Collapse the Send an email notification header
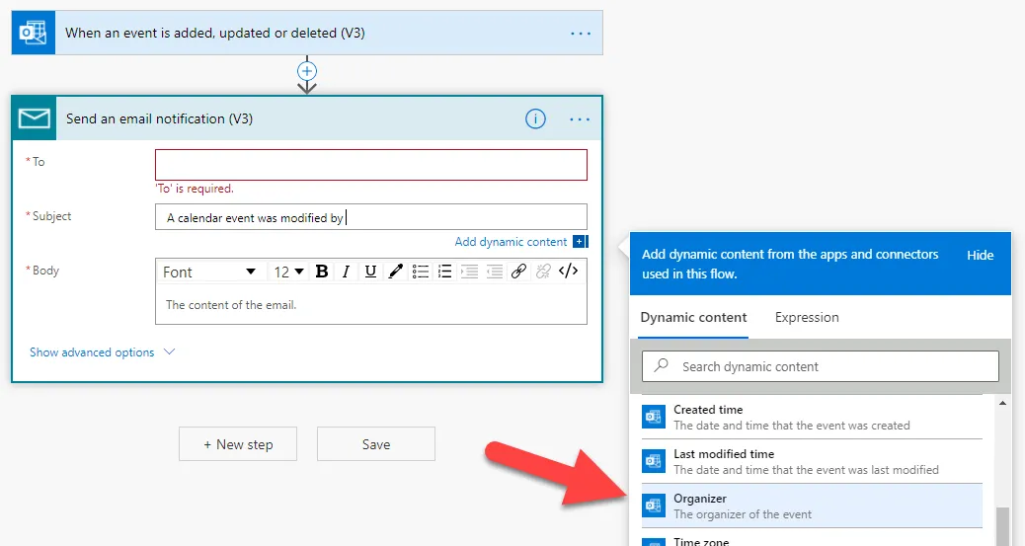 307,118
